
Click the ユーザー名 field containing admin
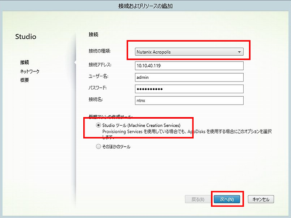pos(189,77)
